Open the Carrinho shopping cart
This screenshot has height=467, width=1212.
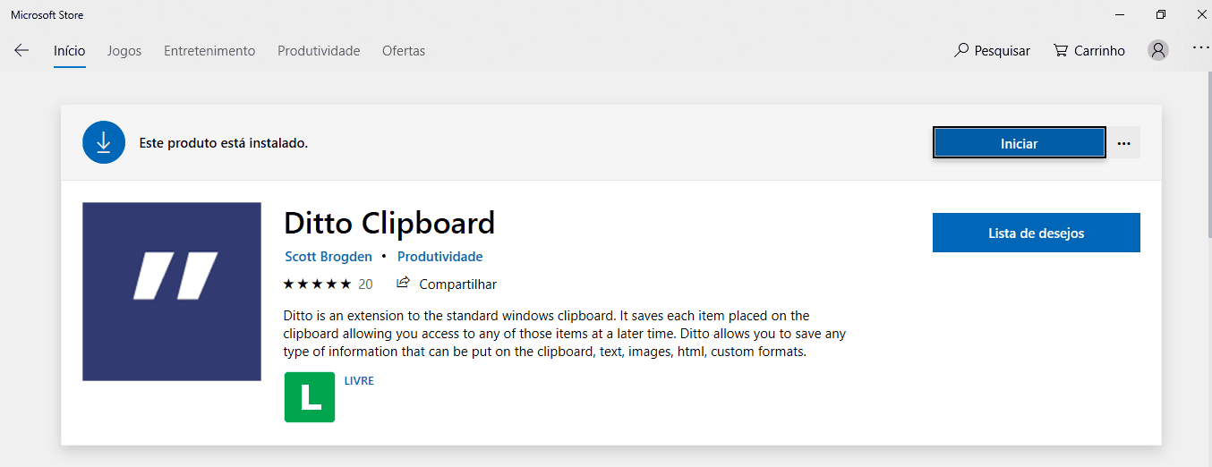pos(1088,51)
